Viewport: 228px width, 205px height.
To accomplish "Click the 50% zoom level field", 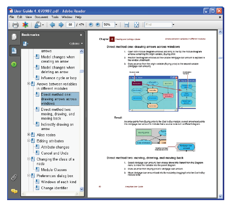I will (x=109, y=24).
